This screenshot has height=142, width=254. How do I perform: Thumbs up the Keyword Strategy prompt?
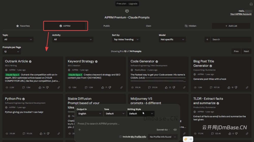pos(103,87)
